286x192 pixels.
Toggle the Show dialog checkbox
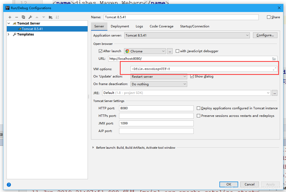click(x=192, y=76)
